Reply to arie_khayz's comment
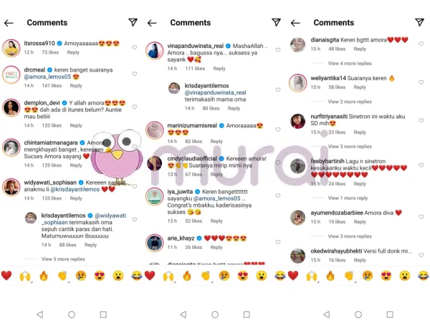430x322 pixels. pos(216,248)
